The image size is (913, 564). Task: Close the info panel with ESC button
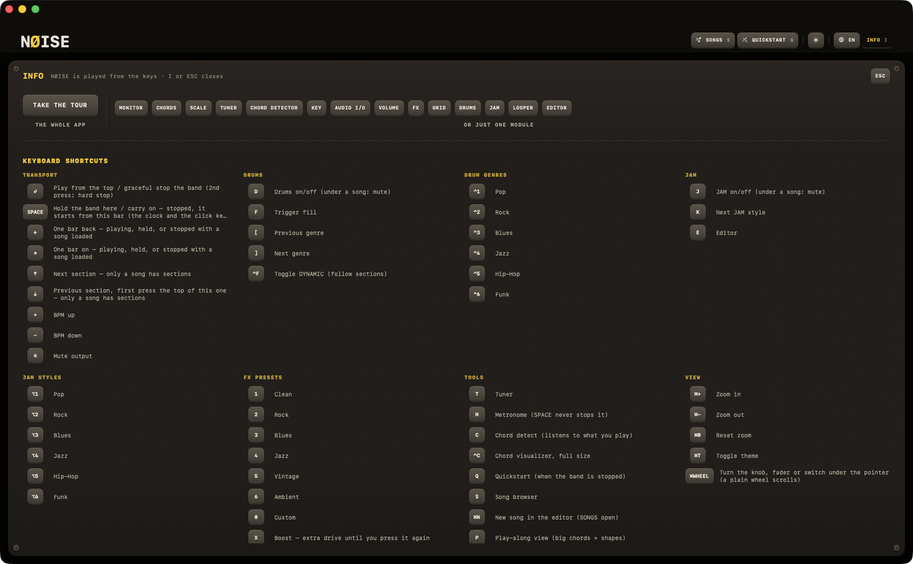tap(880, 76)
